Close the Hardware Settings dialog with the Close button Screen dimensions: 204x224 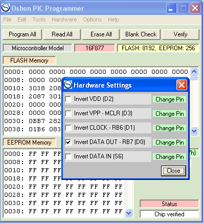point(173,171)
